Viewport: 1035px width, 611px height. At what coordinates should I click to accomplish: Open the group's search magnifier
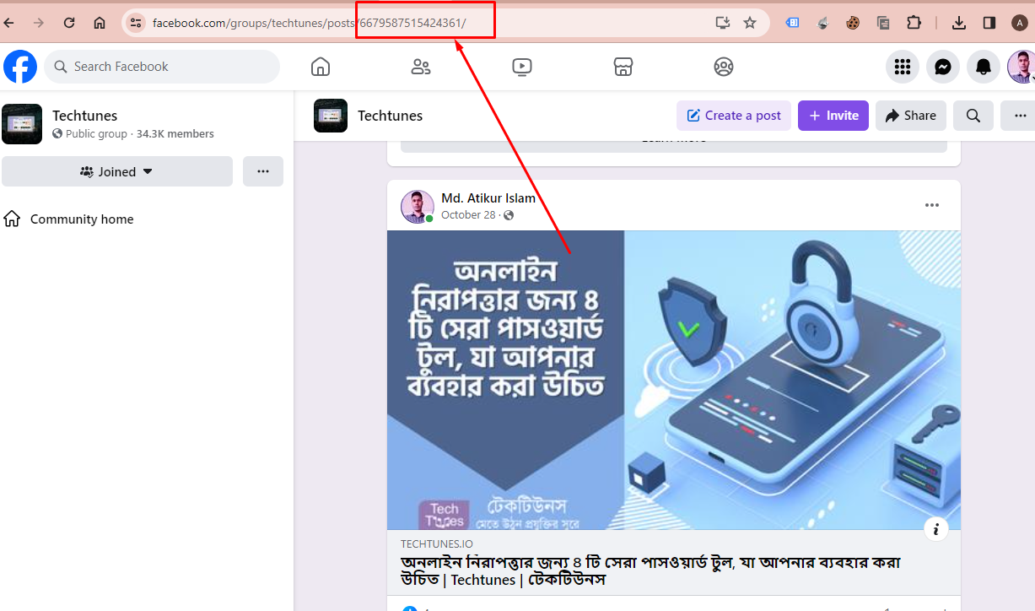tap(973, 116)
